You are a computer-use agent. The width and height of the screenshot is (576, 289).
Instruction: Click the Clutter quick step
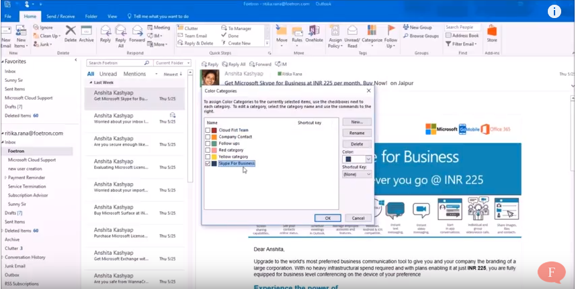188,28
